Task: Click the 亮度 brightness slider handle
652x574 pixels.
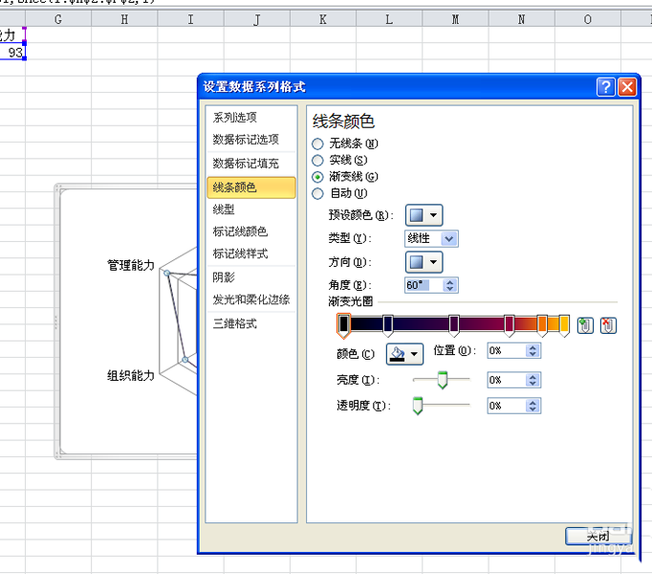Action: (x=443, y=380)
